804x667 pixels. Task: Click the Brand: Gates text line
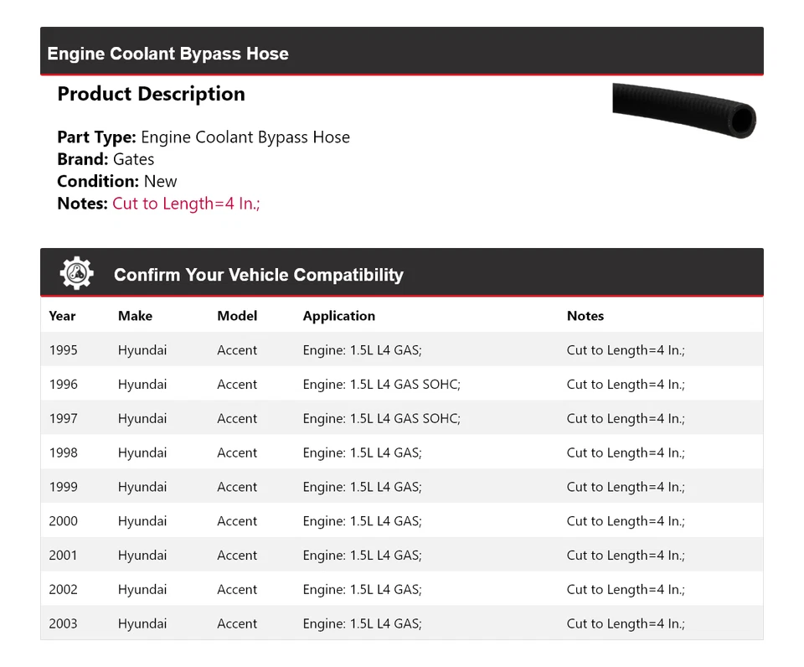(x=106, y=159)
